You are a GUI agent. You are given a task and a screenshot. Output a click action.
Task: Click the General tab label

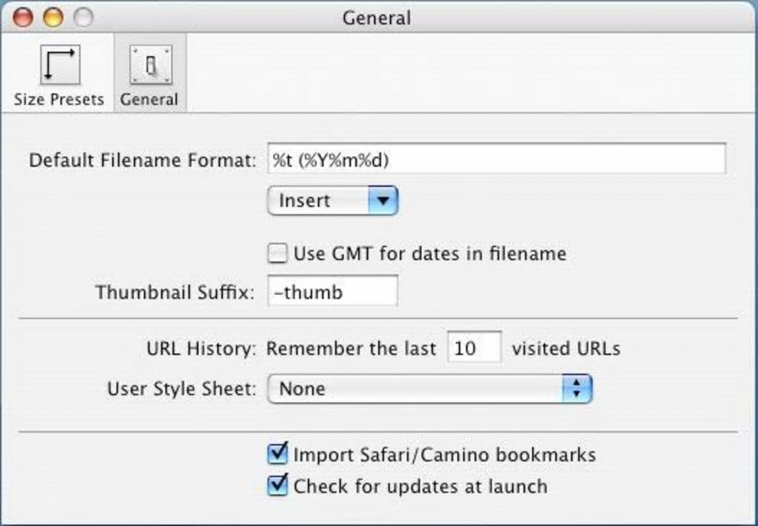coord(149,100)
